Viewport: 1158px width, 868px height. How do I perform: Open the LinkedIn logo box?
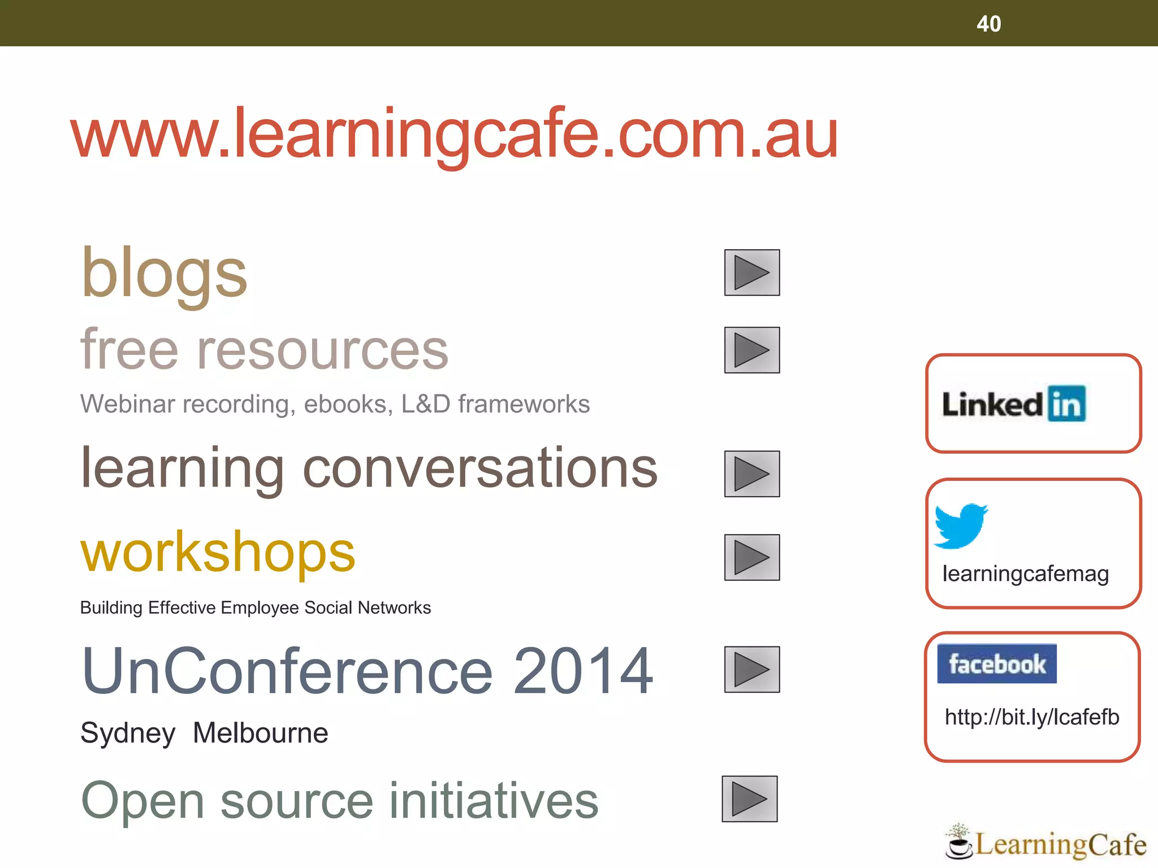point(1034,403)
